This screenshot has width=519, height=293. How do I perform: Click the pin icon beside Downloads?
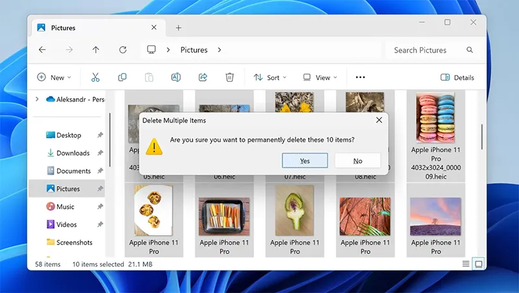pos(100,153)
